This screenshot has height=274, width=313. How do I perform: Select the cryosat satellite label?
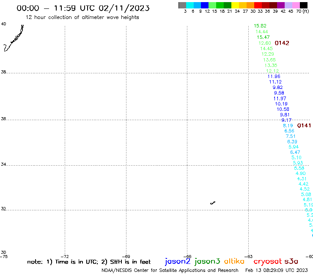[x=267, y=262]
